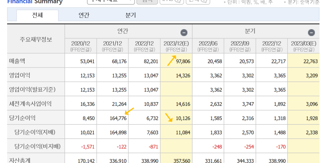Collapse the 분기 quarterly columns minus icon
Viewport: 322px width, 163px height.
311,33
